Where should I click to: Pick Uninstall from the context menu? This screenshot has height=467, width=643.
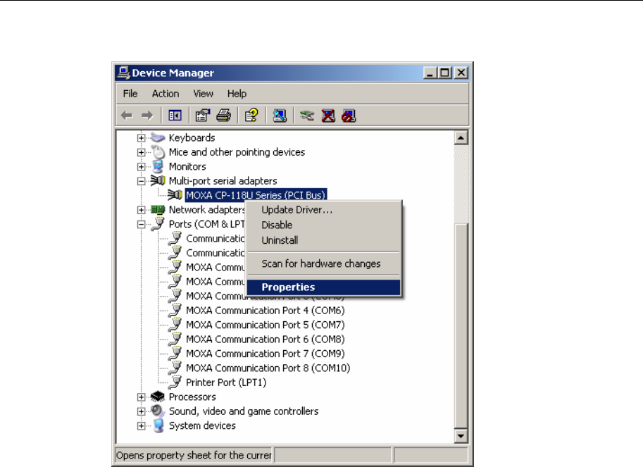[280, 240]
